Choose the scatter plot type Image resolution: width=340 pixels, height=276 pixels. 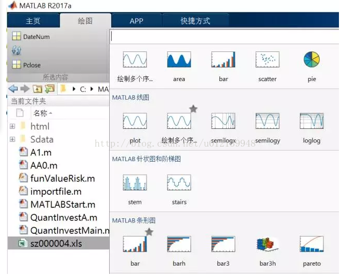click(267, 60)
